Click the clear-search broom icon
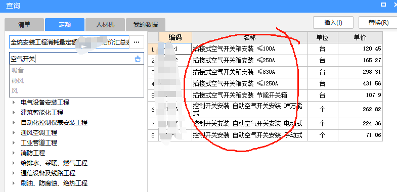 137,59
